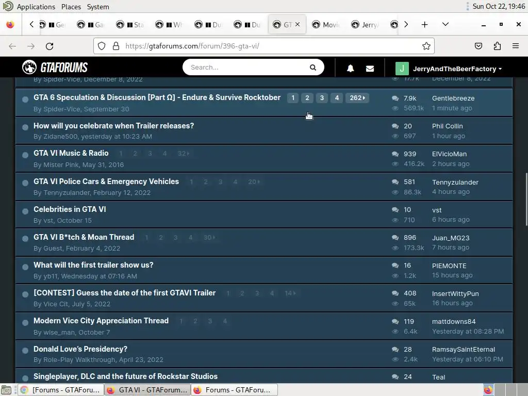Reload the page with refresh icon
Screen dimensions: 528x396
point(49,46)
